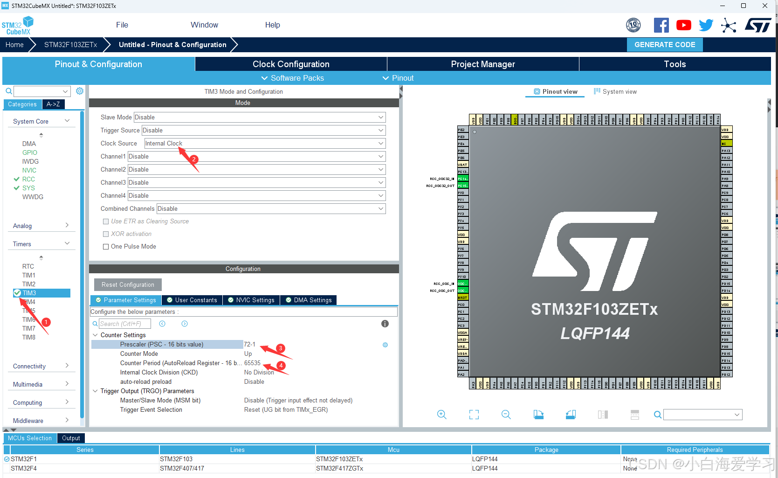Open the Facebook link icon
This screenshot has height=478, width=778.
661,25
